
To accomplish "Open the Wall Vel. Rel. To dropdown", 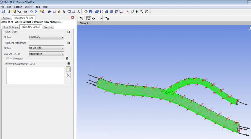I will click(x=46, y=54).
